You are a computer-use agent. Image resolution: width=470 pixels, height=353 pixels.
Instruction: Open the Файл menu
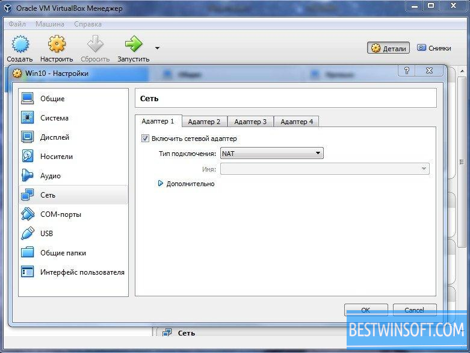coord(17,24)
